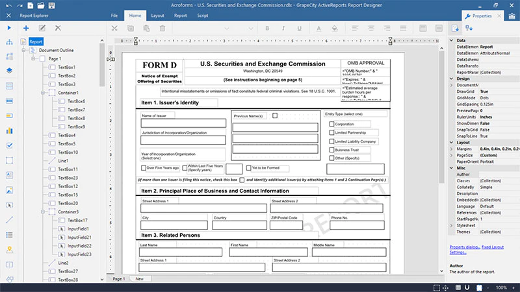Check the Yet to be Formed box
Image resolution: width=520 pixels, height=292 pixels.
(x=249, y=168)
